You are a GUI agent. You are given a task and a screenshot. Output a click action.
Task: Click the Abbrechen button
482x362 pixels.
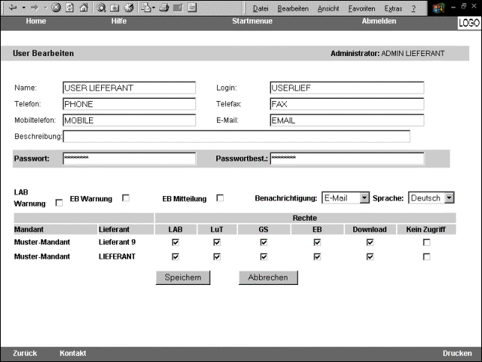coord(268,277)
